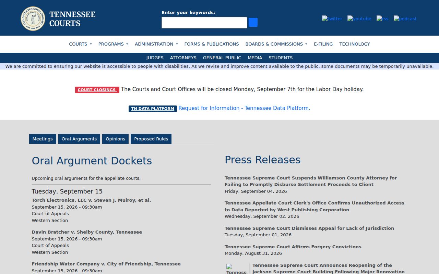Open the Technology menu item

(x=355, y=44)
